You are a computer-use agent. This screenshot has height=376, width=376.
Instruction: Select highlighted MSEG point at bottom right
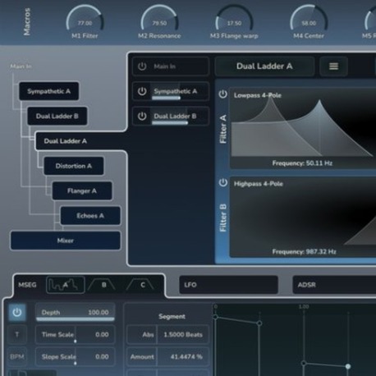click(x=348, y=366)
